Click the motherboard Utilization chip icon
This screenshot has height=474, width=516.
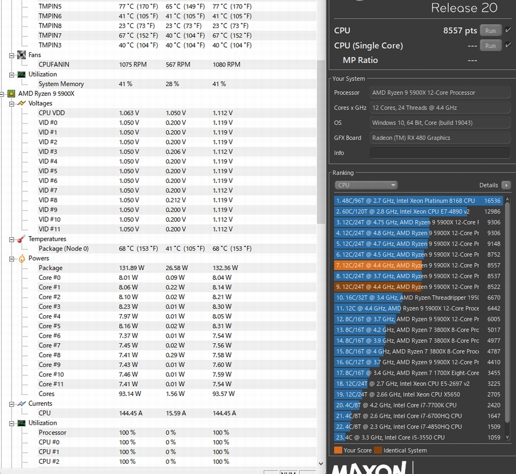click(21, 75)
